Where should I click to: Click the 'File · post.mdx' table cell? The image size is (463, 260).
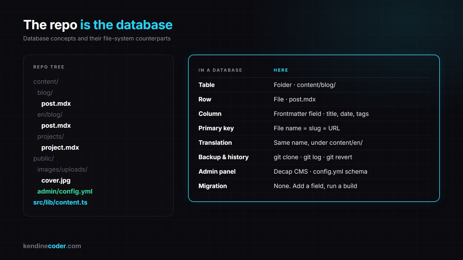coord(295,99)
